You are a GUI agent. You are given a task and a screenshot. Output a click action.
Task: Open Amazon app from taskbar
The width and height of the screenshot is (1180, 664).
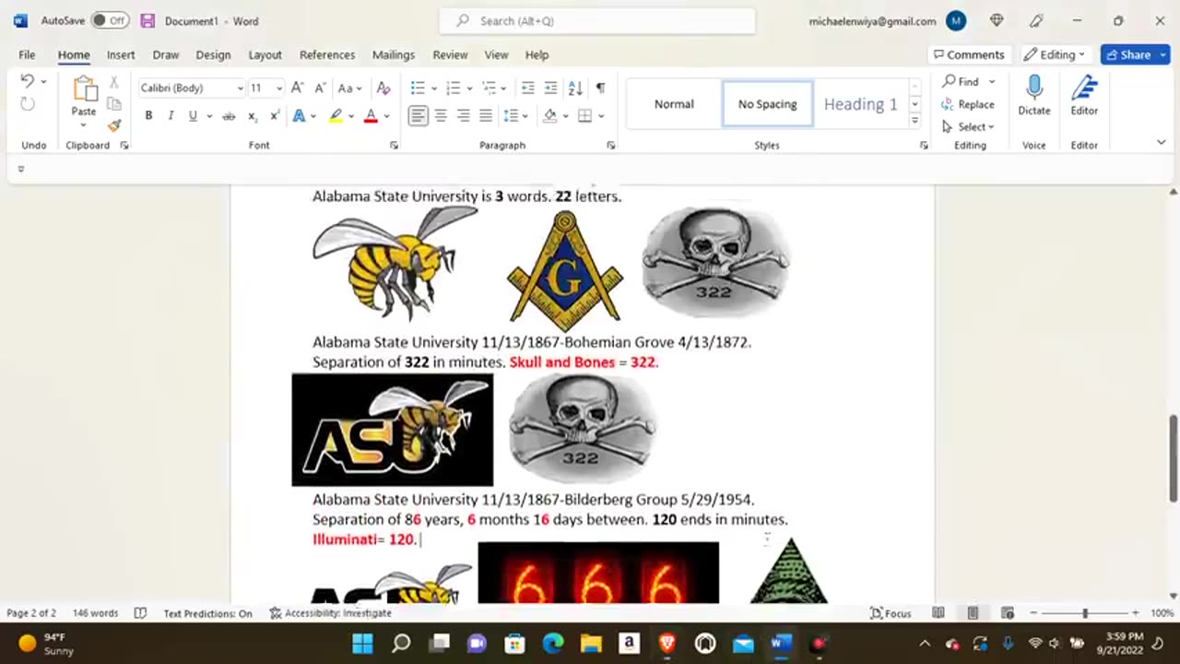[629, 643]
